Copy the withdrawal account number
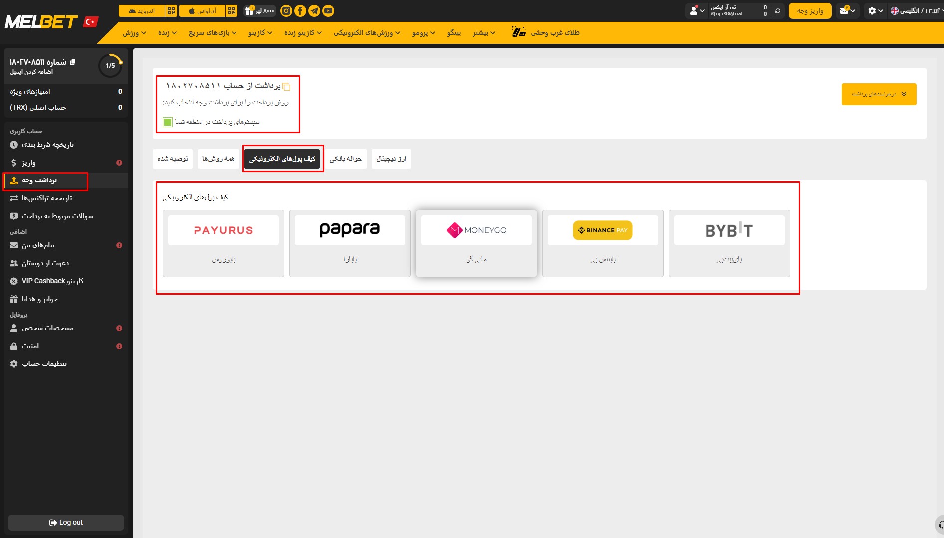Image resolution: width=944 pixels, height=538 pixels. [286, 87]
